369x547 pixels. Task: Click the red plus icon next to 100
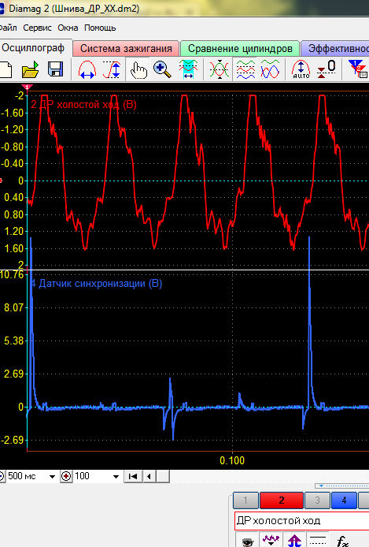pos(66,476)
